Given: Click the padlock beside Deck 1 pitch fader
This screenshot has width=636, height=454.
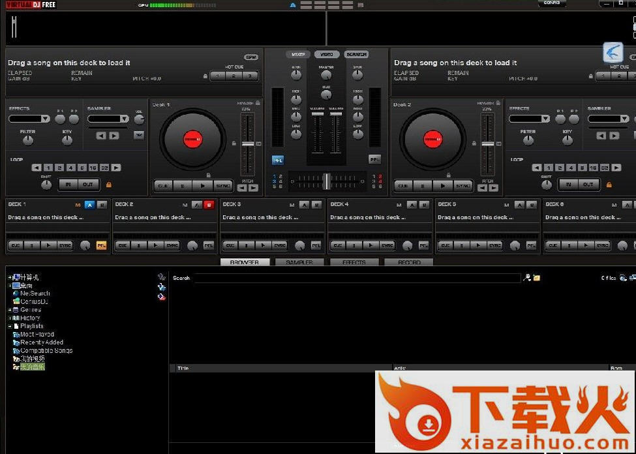Looking at the screenshot, I should coord(234,144).
